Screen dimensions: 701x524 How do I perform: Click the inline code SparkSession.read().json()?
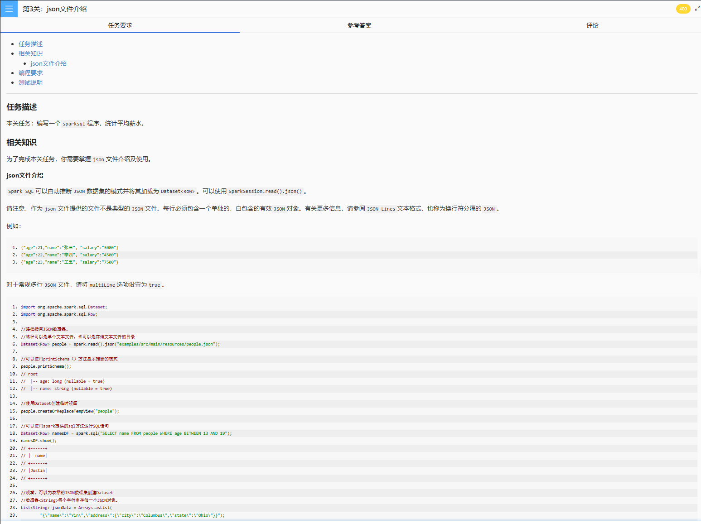pyautogui.click(x=265, y=191)
